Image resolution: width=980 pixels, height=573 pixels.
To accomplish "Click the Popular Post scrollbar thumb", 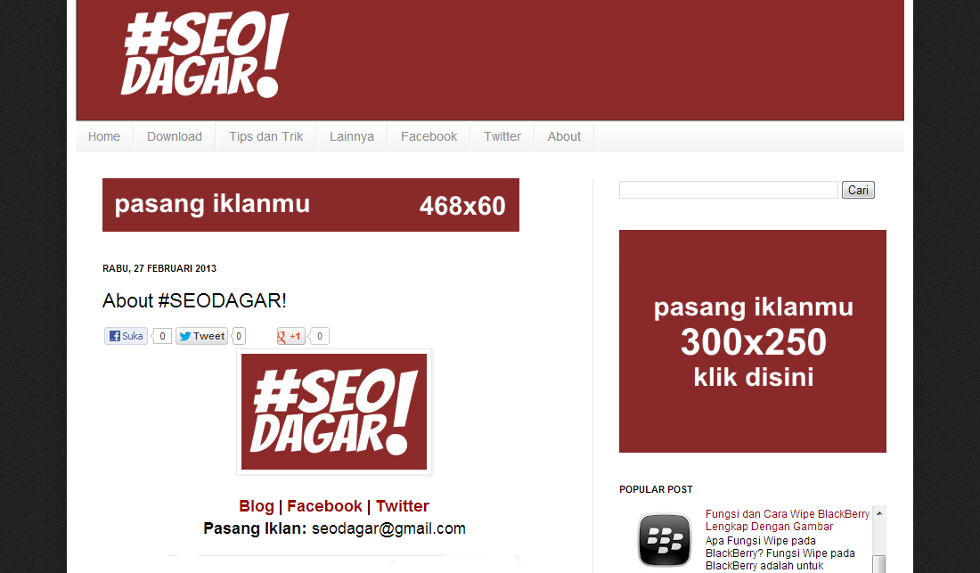I will click(x=879, y=563).
